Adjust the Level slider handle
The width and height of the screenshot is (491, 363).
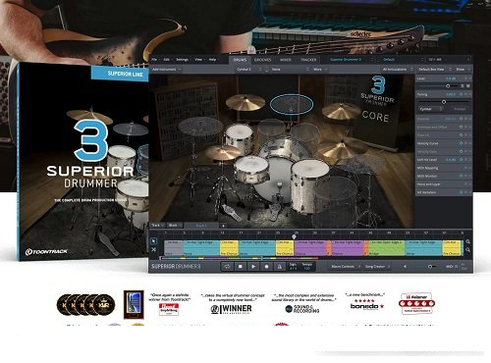(448, 85)
